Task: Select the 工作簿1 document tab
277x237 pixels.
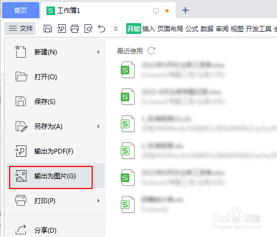Action: point(108,10)
